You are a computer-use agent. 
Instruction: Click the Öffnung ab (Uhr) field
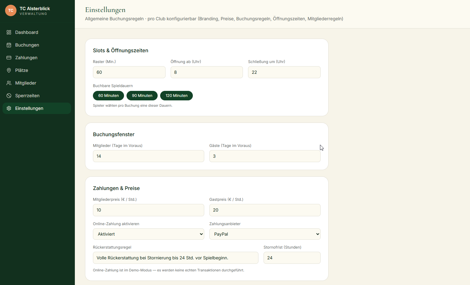pos(207,72)
